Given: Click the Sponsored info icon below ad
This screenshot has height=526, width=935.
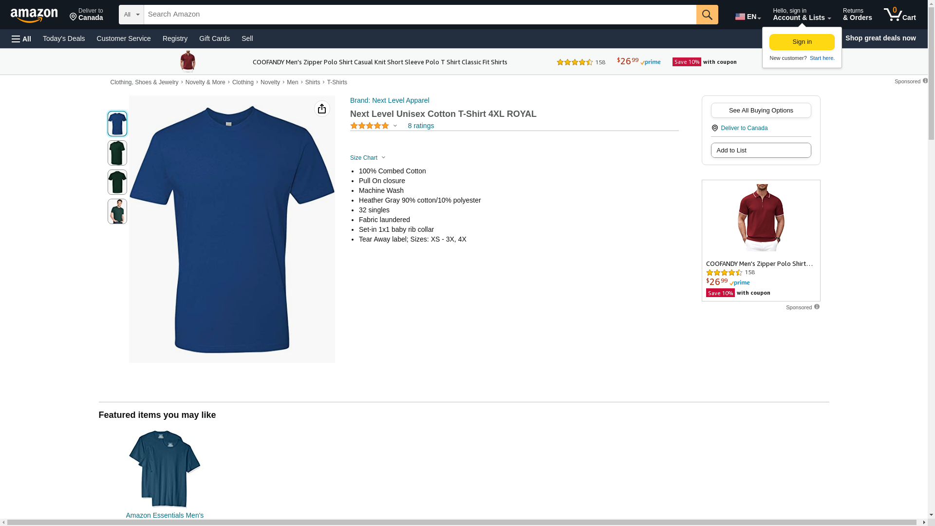Looking at the screenshot, I should (x=817, y=307).
